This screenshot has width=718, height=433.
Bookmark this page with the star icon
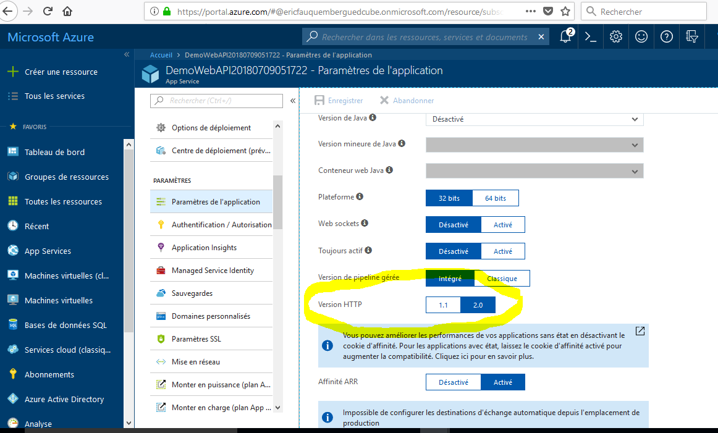click(565, 11)
